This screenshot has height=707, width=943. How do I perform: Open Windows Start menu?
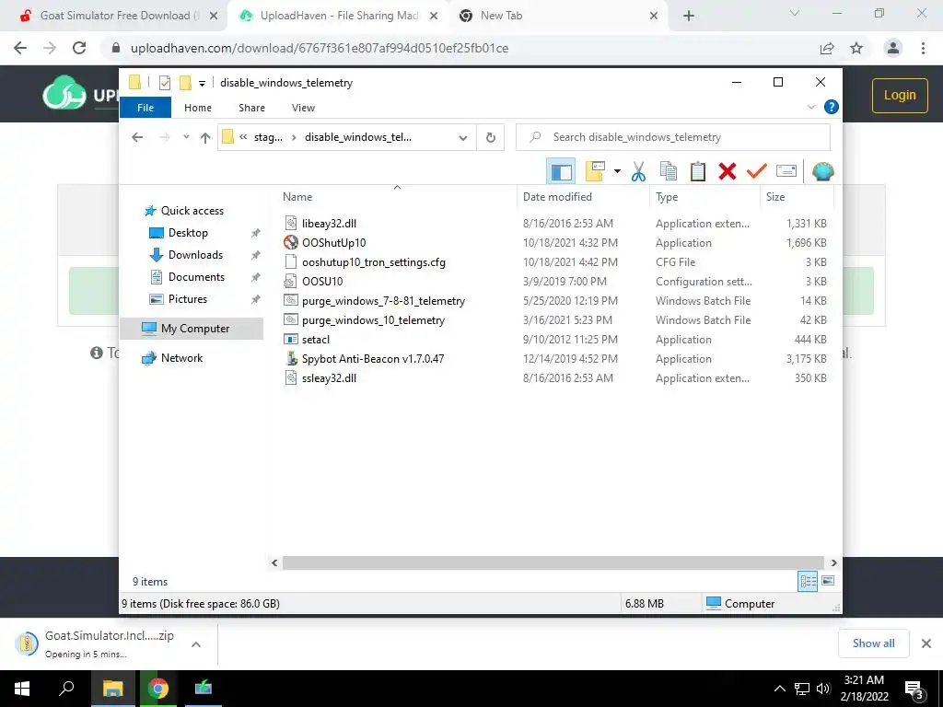tap(22, 689)
